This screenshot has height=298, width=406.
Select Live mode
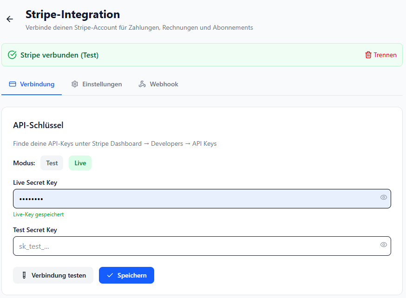point(80,163)
